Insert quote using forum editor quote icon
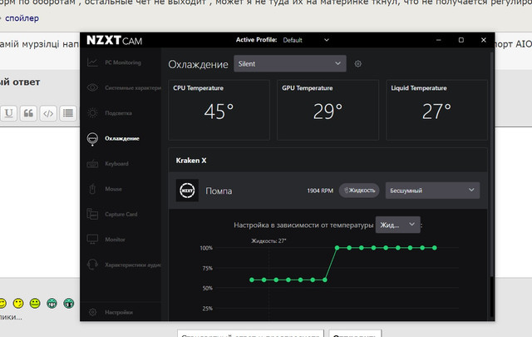 pyautogui.click(x=28, y=113)
